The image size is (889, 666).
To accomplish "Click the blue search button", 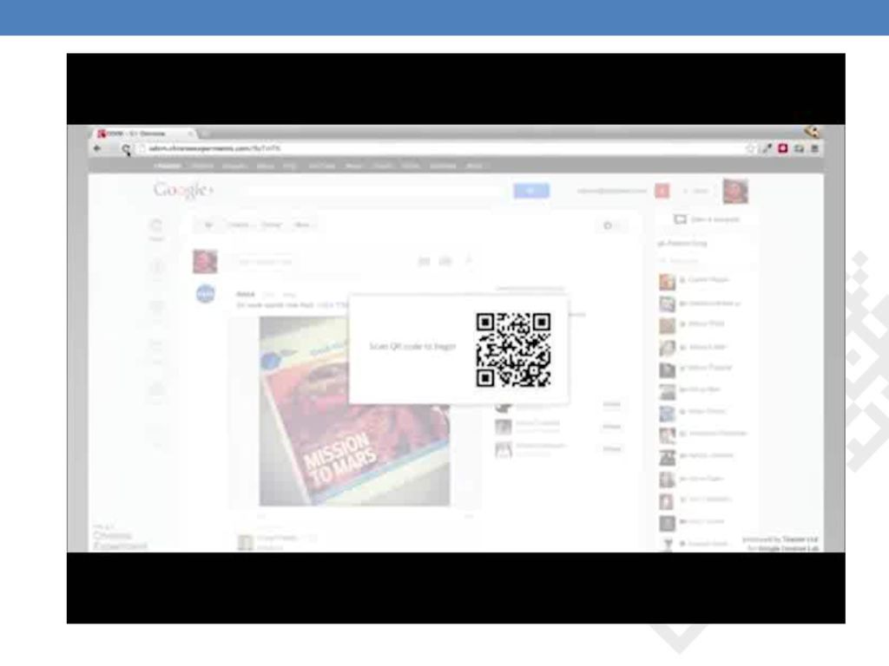I will 531,191.
